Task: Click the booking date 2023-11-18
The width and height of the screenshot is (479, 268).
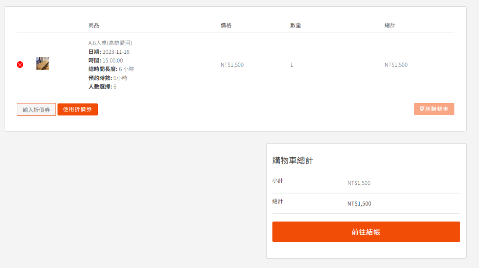Action: tap(116, 52)
